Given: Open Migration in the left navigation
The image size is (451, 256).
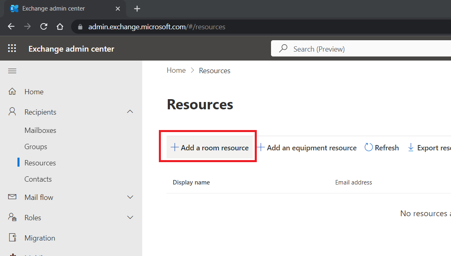Looking at the screenshot, I should point(40,238).
